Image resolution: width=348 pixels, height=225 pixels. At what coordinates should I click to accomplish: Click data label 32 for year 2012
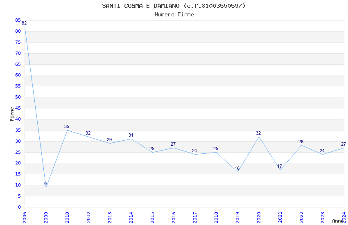[x=88, y=133]
